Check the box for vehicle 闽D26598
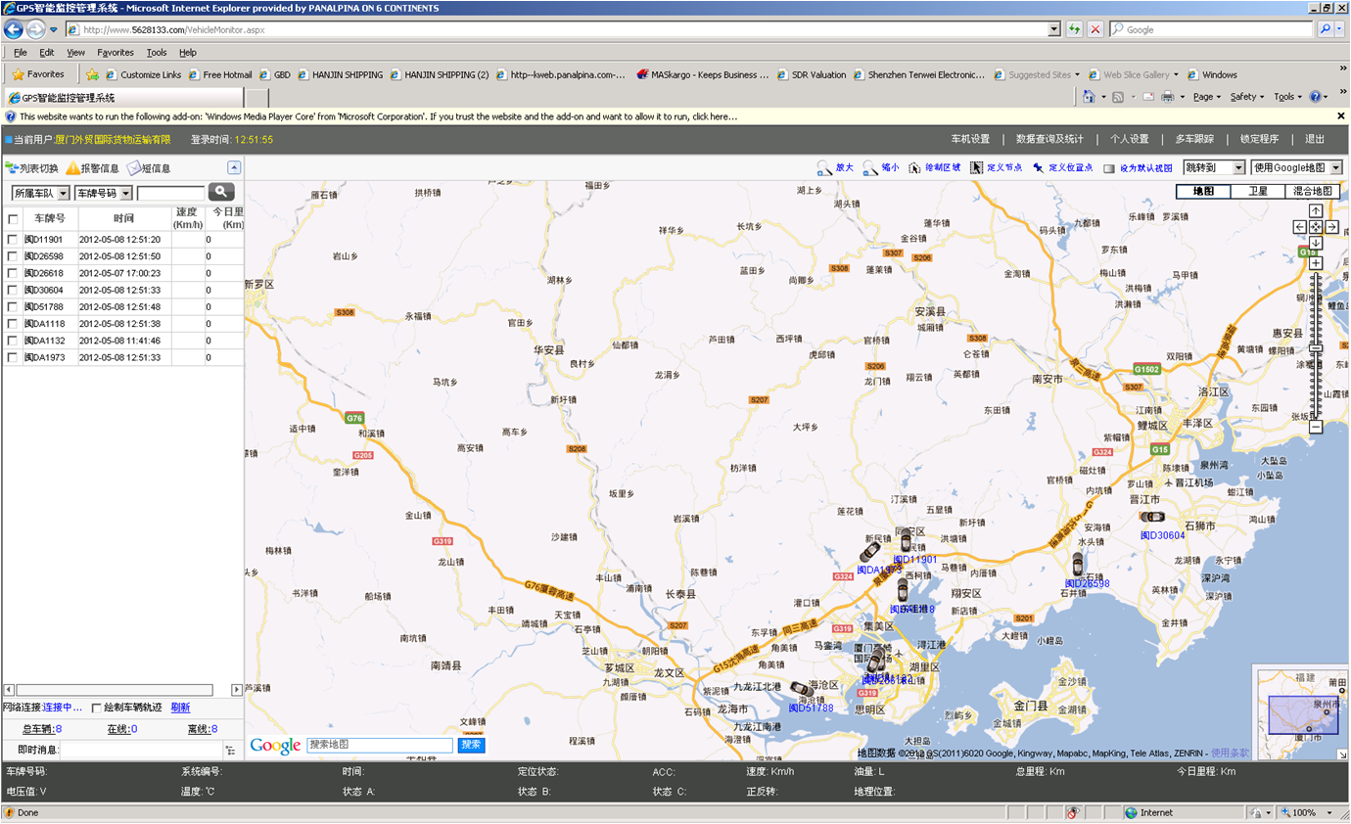1351x824 pixels. [x=13, y=256]
